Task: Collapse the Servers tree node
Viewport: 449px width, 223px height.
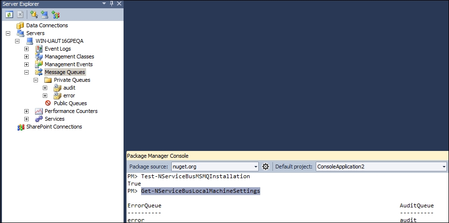Action: (8, 33)
